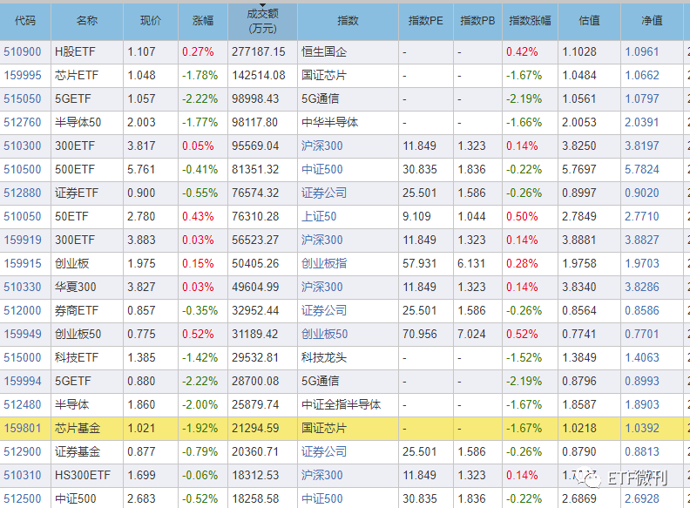This screenshot has width=690, height=508.
Task: Open fund code 159995
Action: pyautogui.click(x=23, y=75)
